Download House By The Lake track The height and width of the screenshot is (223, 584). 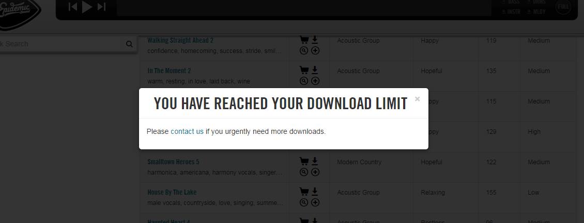click(315, 192)
